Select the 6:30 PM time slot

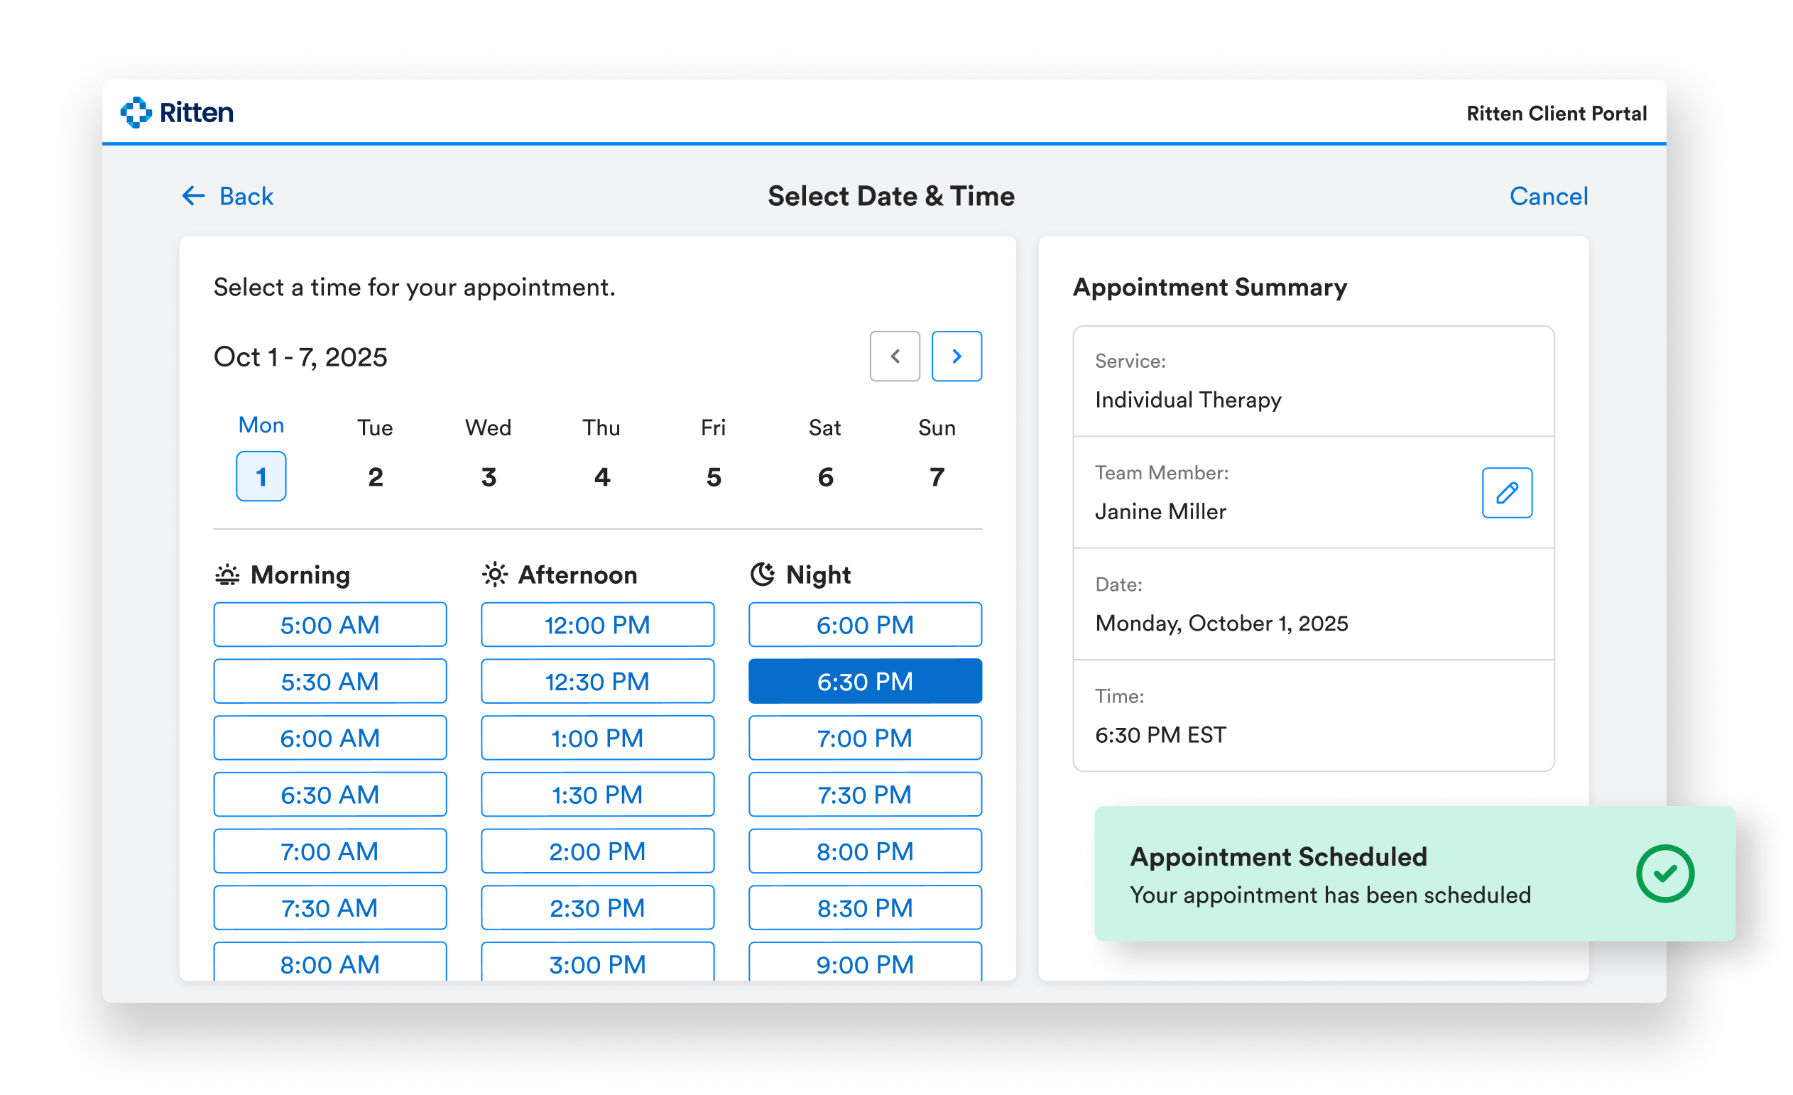(x=864, y=681)
